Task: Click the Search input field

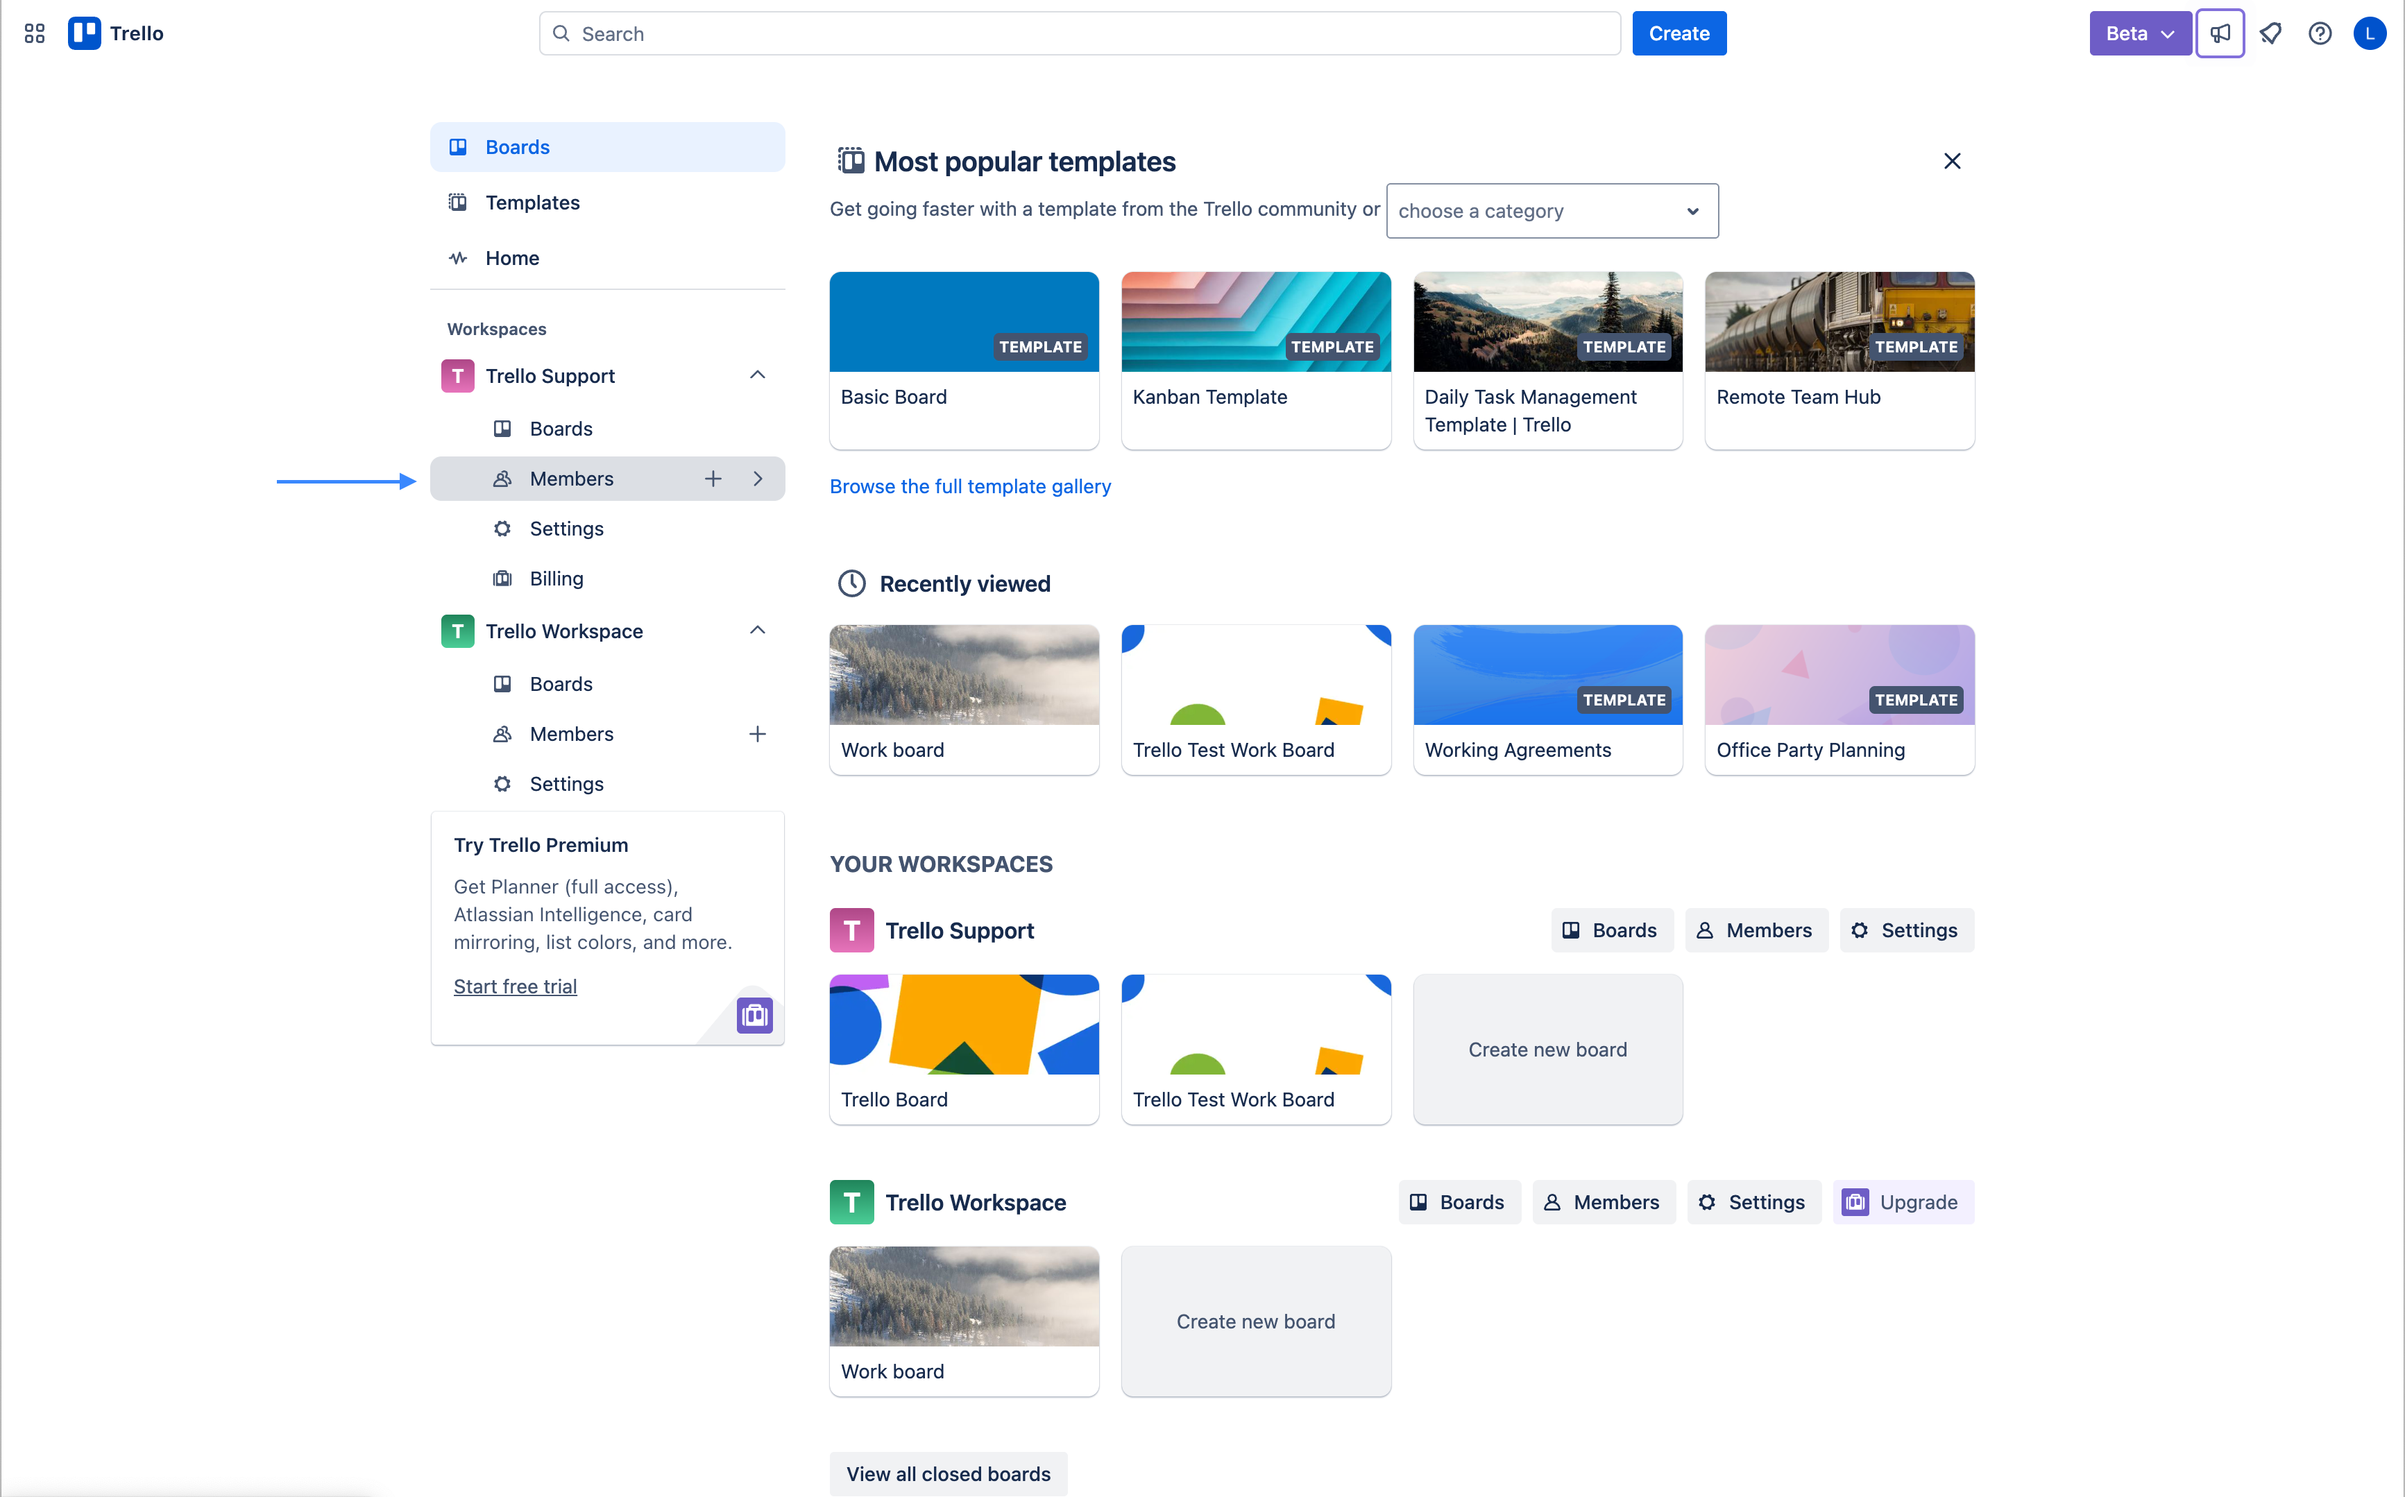Action: click(x=1079, y=34)
